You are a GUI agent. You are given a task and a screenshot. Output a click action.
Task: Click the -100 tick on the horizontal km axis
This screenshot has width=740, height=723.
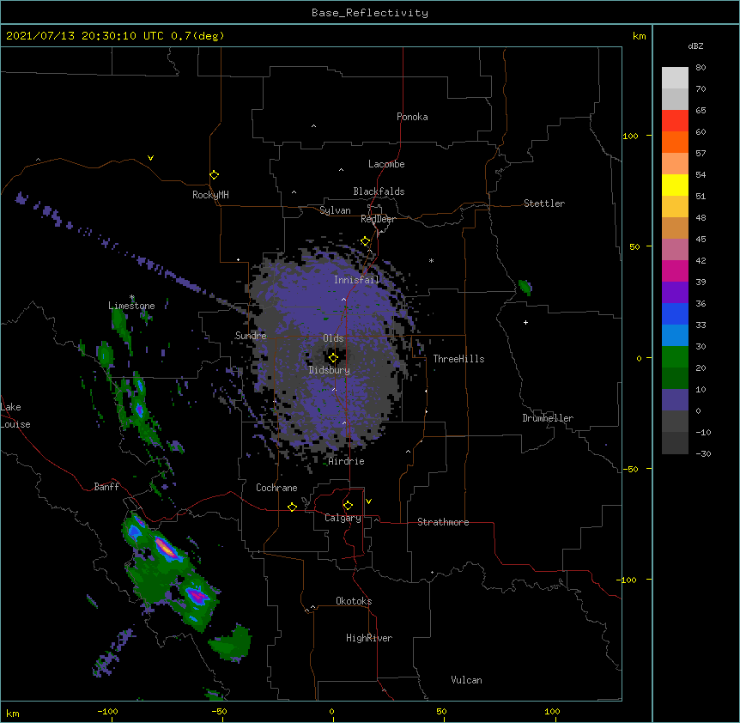tap(107, 711)
